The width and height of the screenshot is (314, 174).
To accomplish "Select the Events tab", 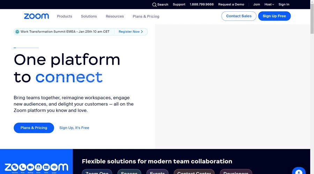I will (x=157, y=172).
